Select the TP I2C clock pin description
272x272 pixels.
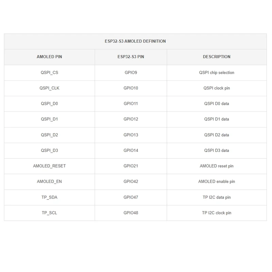point(217,213)
